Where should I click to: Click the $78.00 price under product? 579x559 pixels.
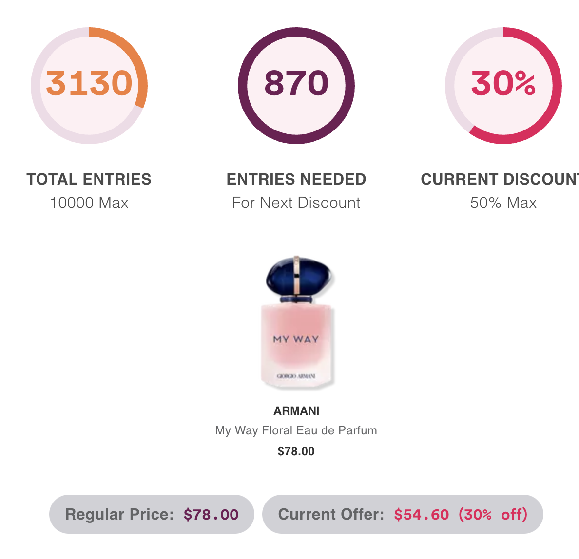pos(296,451)
